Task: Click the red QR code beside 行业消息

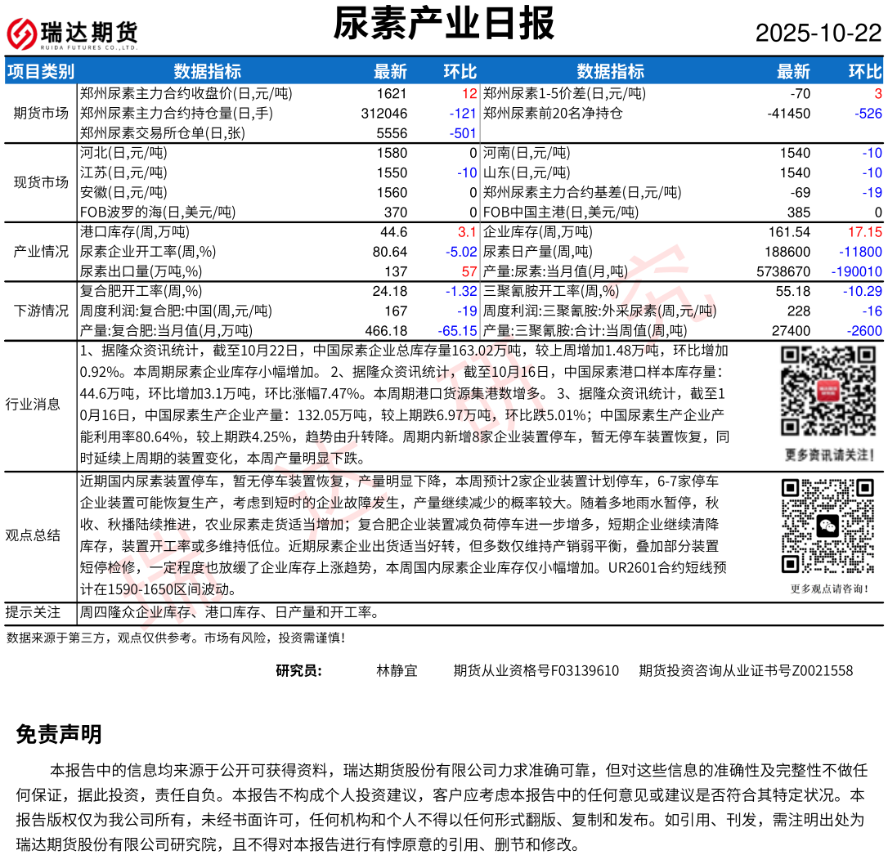Action: tap(829, 391)
